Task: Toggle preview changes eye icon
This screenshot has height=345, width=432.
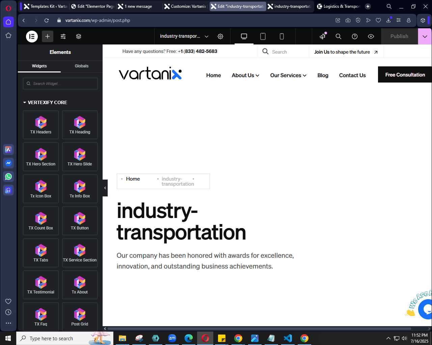Action: point(371,36)
